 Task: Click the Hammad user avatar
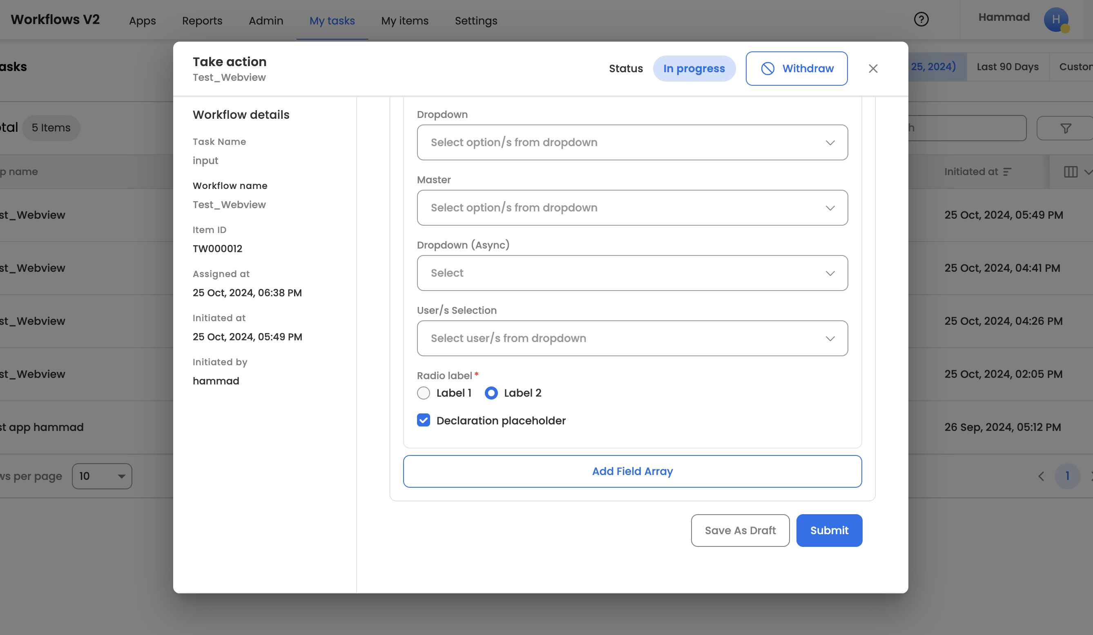1056,20
